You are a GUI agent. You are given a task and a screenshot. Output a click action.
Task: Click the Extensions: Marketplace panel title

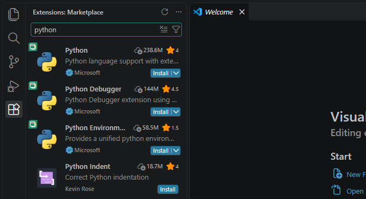68,12
